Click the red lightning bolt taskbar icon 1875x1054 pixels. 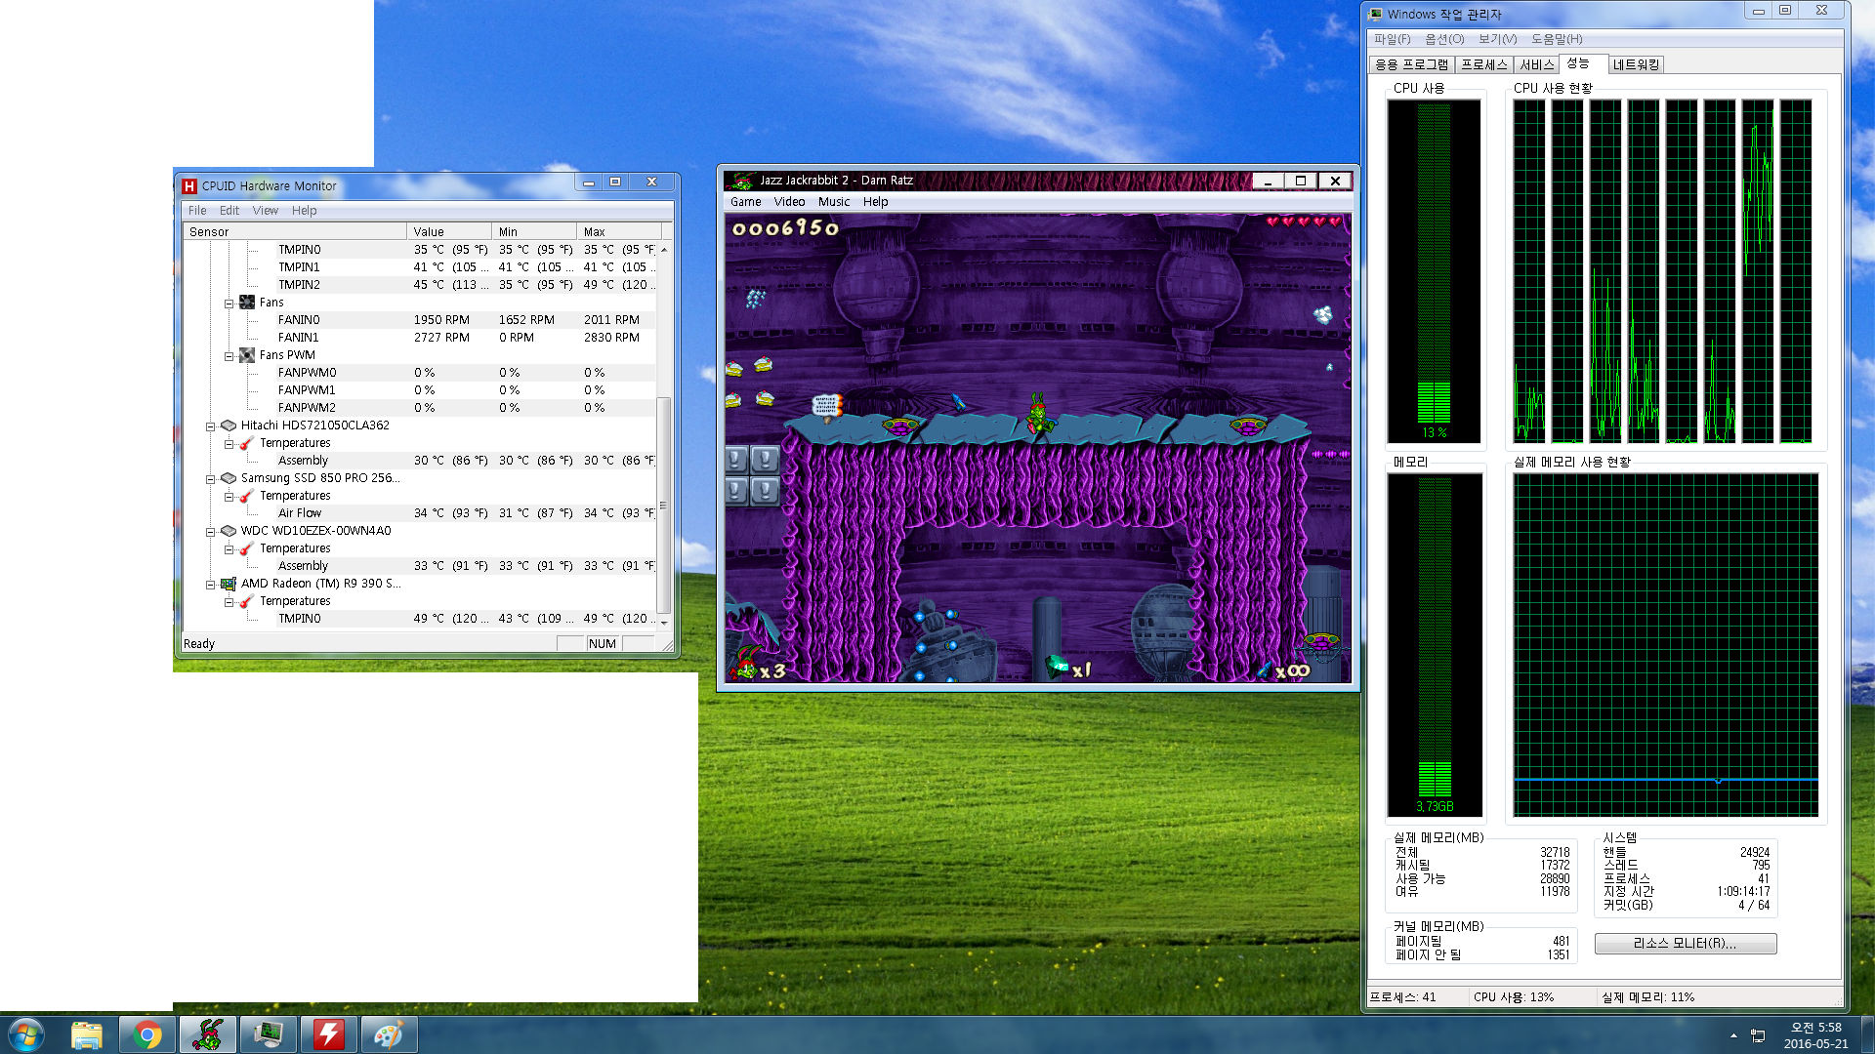tap(328, 1034)
